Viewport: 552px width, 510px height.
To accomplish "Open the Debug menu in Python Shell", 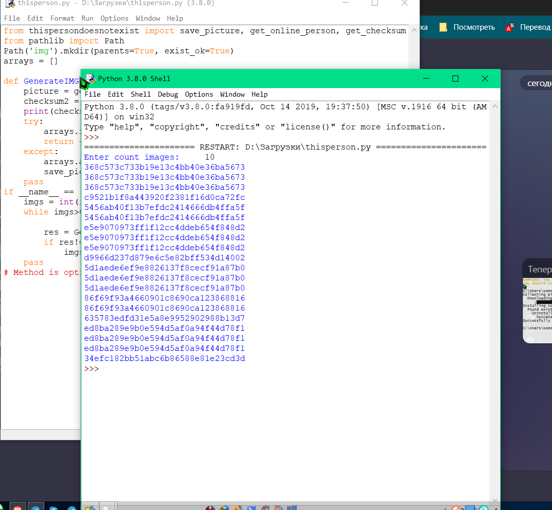I will 168,94.
